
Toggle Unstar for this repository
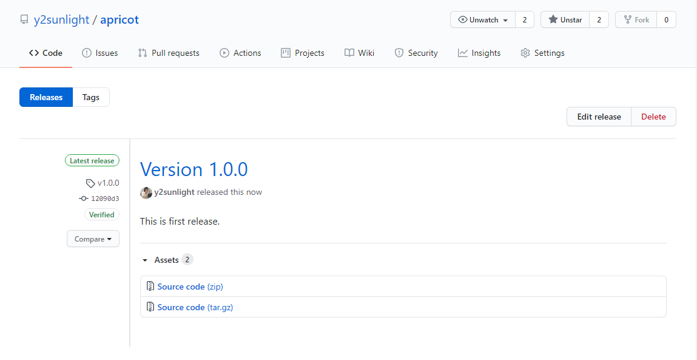(x=565, y=20)
